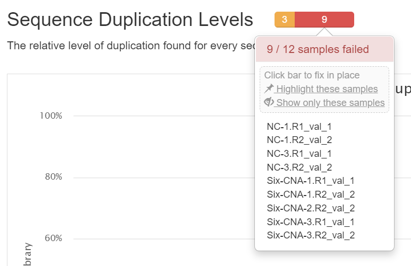Viewport: 411px width, 266px height.
Task: Select sample Six-CNA-2.R2_val_2 in the list
Action: (311, 208)
